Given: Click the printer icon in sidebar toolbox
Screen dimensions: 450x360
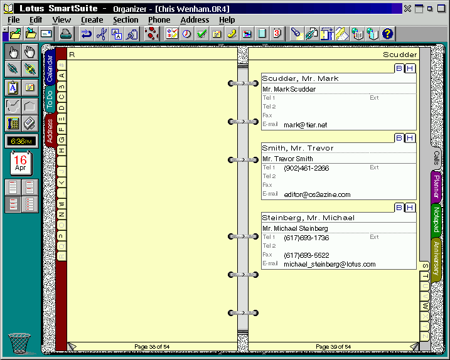Looking at the screenshot, I should coord(30,124).
